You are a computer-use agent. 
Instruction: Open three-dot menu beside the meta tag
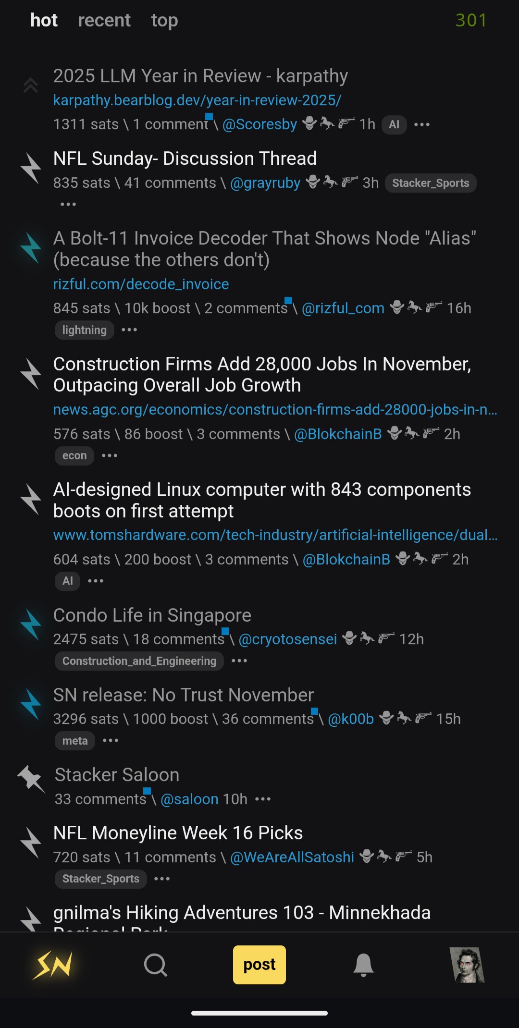pyautogui.click(x=111, y=741)
